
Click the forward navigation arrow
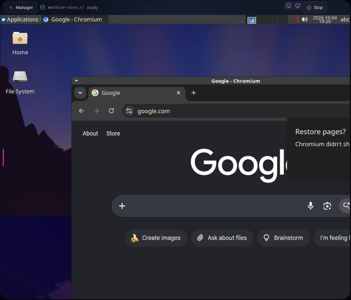pyautogui.click(x=96, y=111)
